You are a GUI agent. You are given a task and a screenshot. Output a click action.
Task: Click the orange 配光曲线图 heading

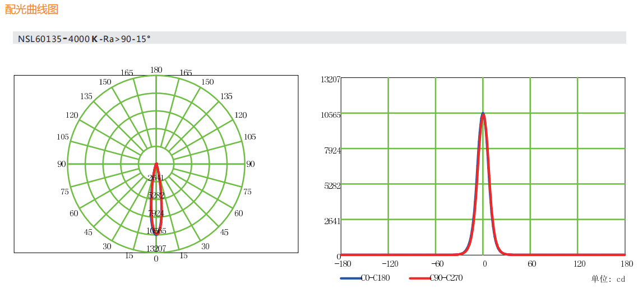click(x=32, y=10)
